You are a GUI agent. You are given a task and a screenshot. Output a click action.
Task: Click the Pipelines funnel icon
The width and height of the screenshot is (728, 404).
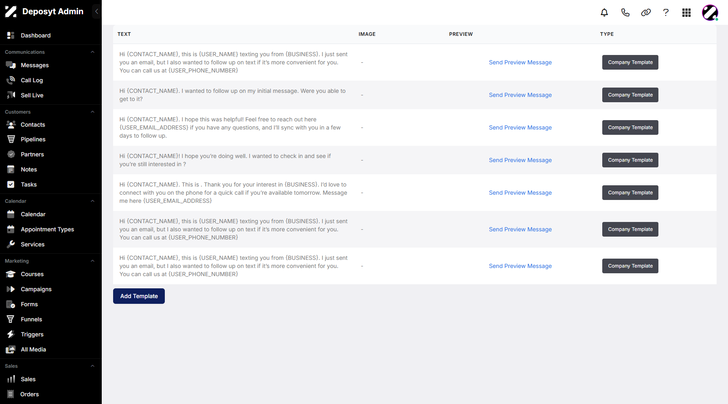[11, 139]
